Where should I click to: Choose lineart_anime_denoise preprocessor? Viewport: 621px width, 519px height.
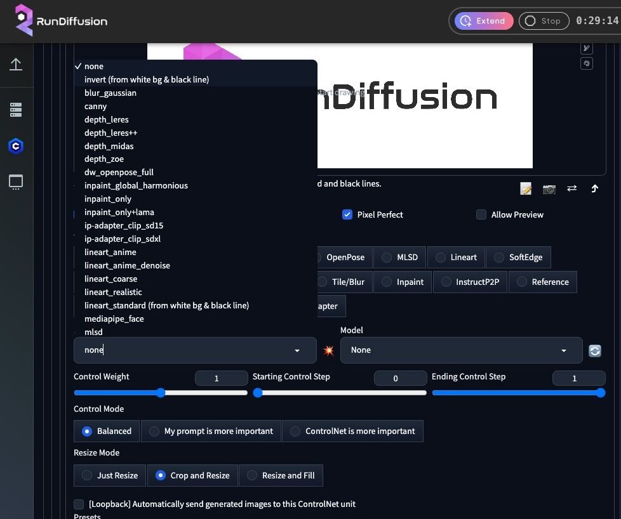[x=196, y=266]
